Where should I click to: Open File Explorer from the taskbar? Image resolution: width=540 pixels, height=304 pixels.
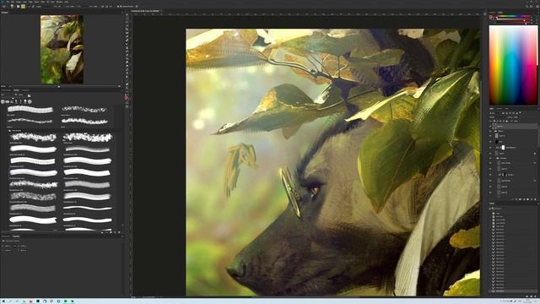pos(24,301)
